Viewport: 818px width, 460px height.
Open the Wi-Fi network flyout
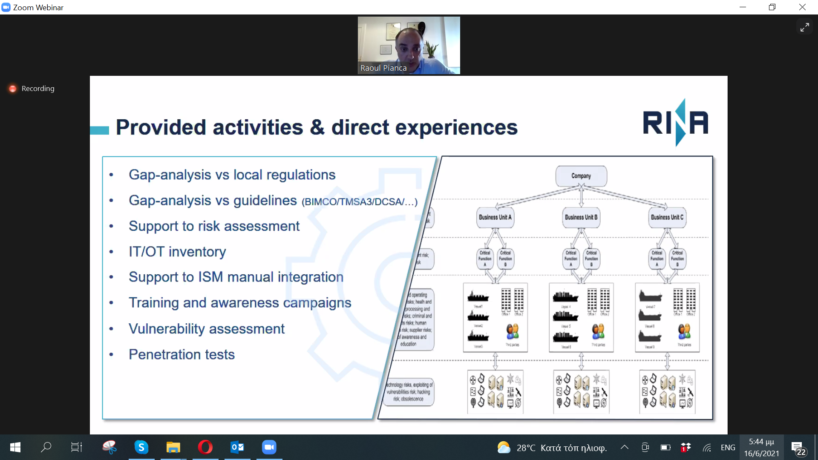707,447
